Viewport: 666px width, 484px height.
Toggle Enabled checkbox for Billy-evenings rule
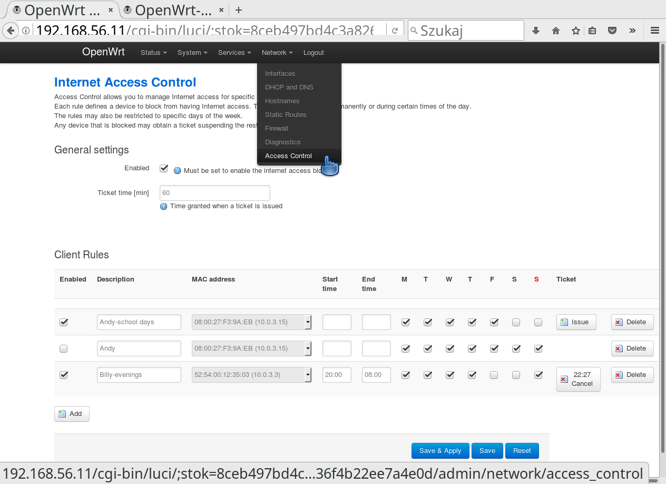click(x=64, y=375)
